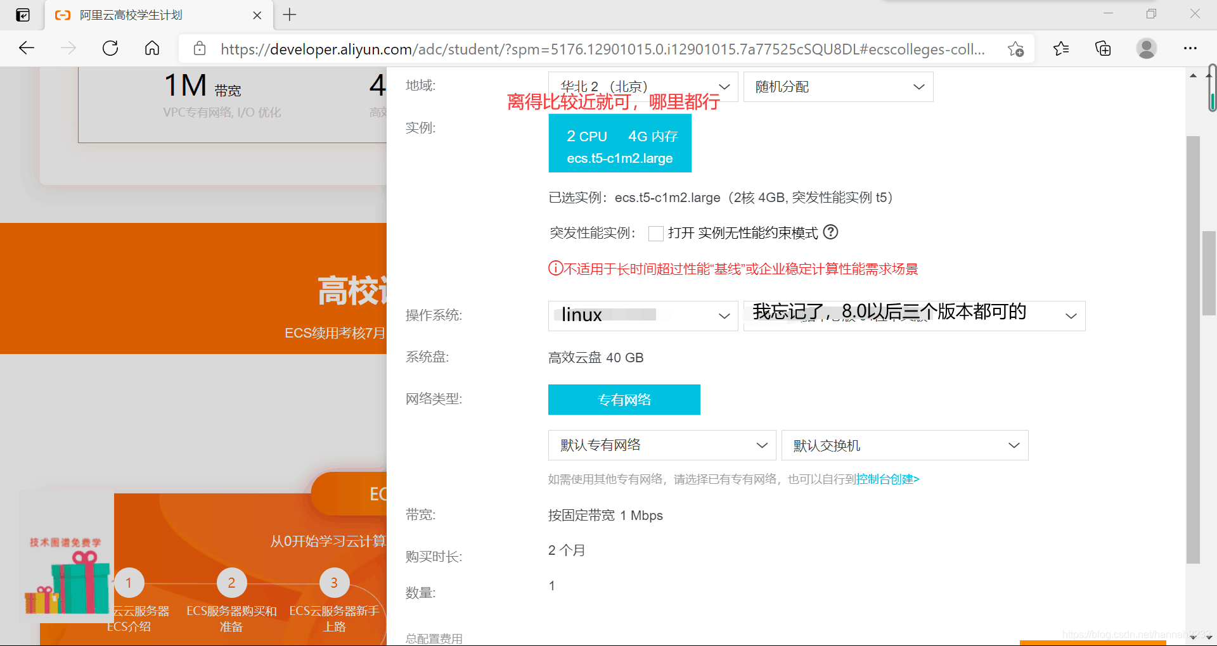Image resolution: width=1217 pixels, height=646 pixels.
Task: Open the 随机分配 zone dropdown
Action: [x=838, y=87]
